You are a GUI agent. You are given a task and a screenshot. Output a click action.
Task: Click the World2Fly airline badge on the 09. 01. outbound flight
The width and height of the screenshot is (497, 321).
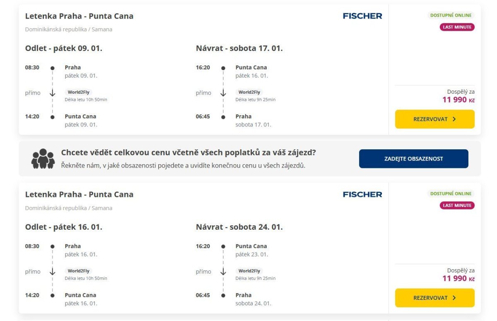pos(79,92)
